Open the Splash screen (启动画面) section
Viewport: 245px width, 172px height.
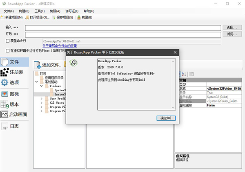(x=15, y=115)
